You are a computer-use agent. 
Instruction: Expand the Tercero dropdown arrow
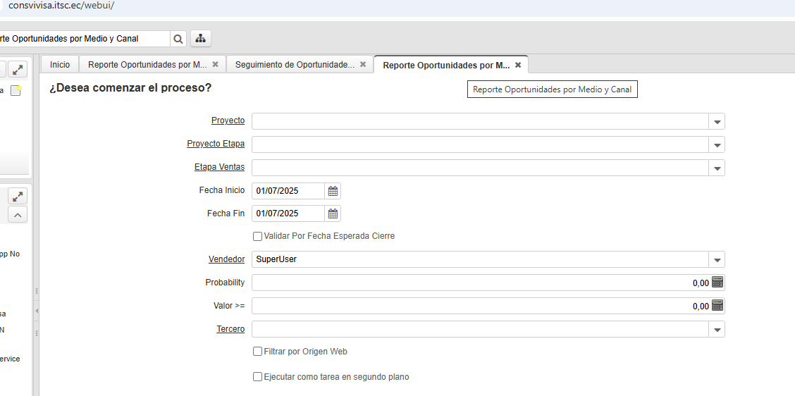coord(717,330)
